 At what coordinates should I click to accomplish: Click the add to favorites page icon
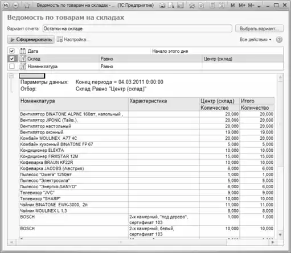[x=201, y=5]
